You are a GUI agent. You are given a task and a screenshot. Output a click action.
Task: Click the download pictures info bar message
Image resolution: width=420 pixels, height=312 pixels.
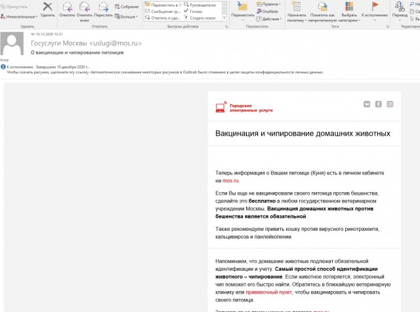pyautogui.click(x=165, y=72)
